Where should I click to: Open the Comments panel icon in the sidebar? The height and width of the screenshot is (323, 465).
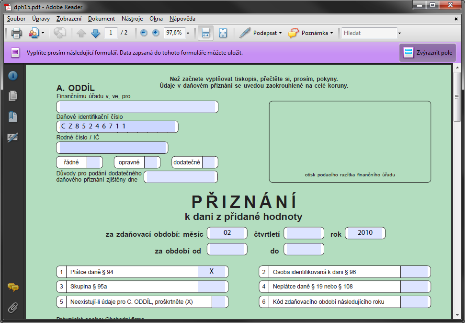[13, 287]
